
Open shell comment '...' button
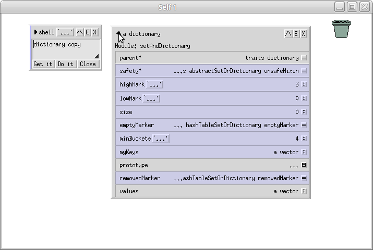point(65,32)
